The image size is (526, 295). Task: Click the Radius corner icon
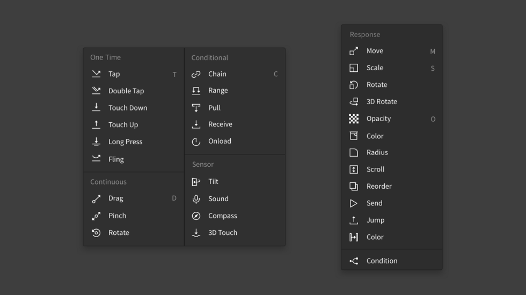(354, 152)
